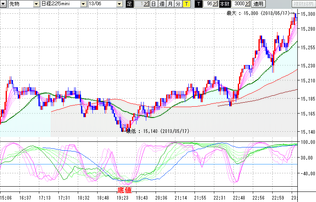Switch to the 週 weekly chart timeframe
The image size is (316, 202).
tap(162, 4)
